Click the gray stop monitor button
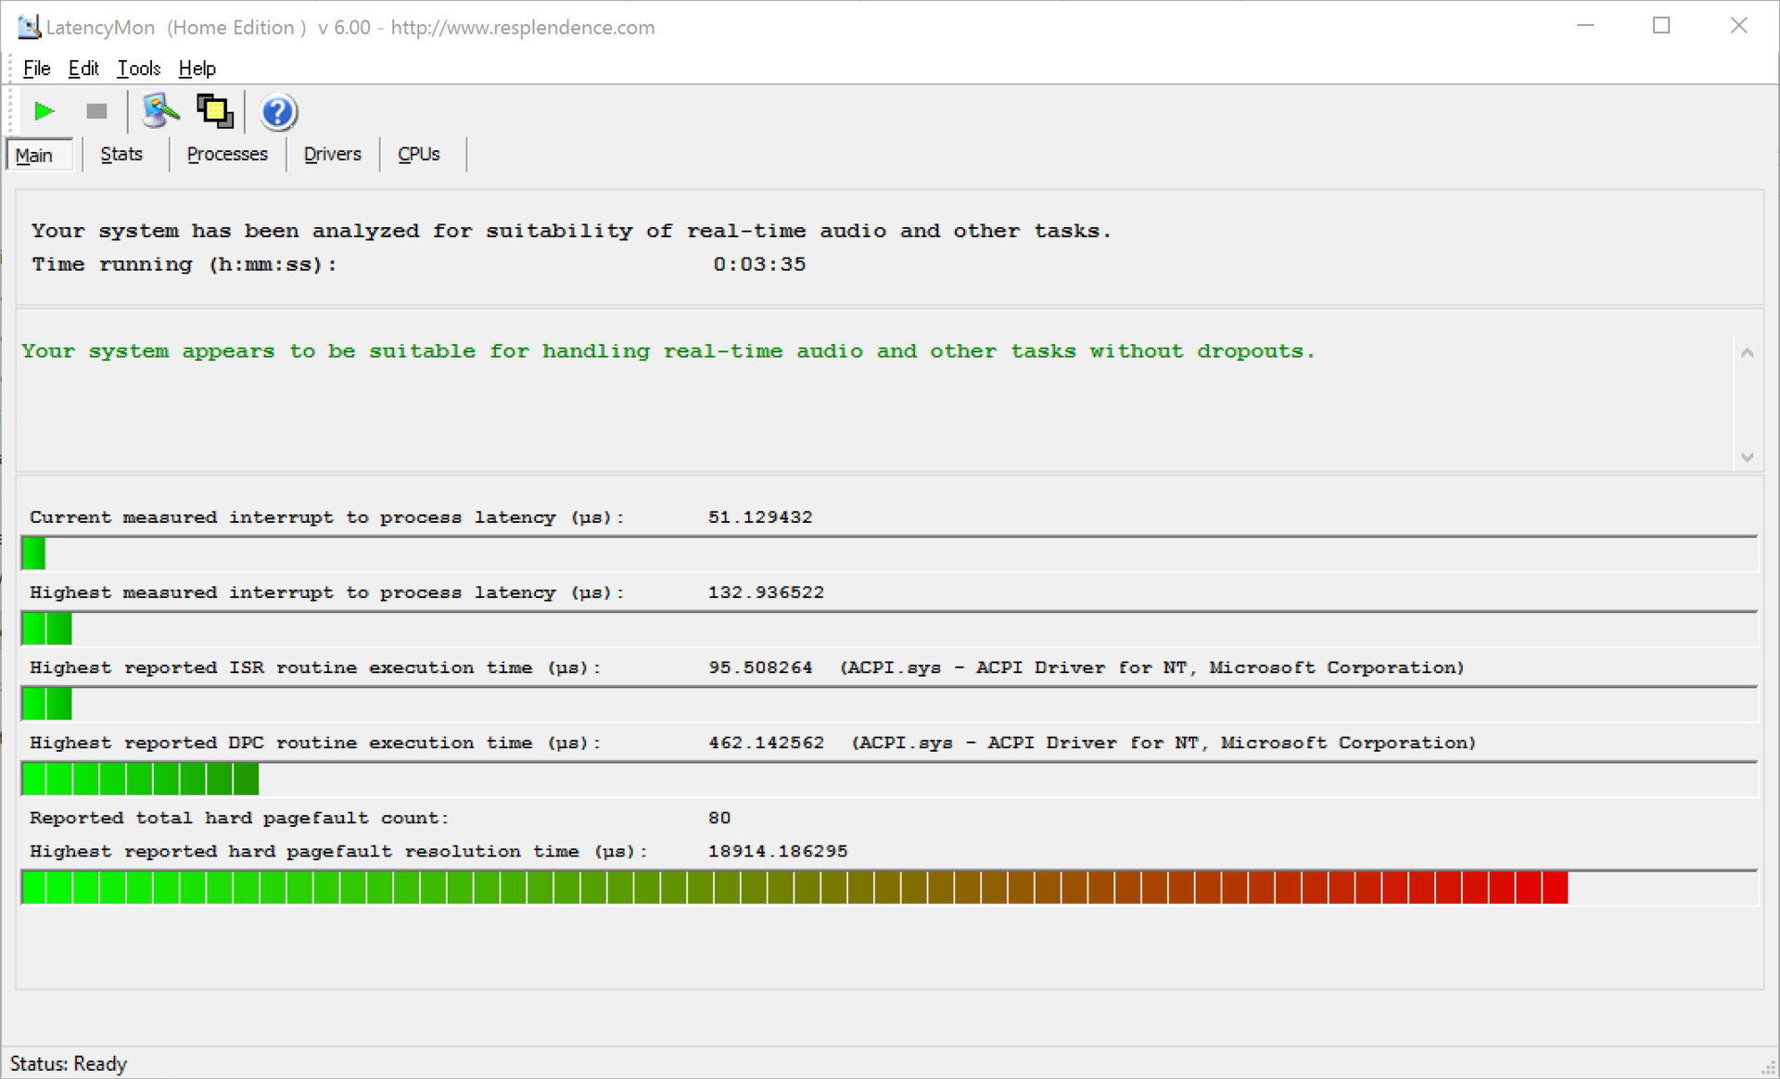The width and height of the screenshot is (1780, 1079). point(96,112)
